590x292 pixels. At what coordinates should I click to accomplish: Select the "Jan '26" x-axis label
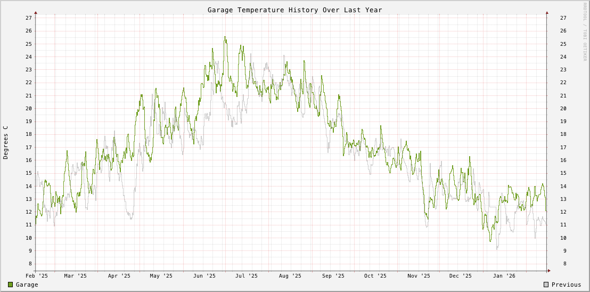point(504,276)
